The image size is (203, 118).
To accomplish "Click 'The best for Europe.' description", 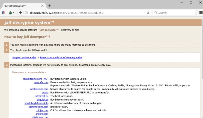I will [x=61, y=96].
